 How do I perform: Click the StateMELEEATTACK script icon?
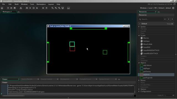pos(142,53)
